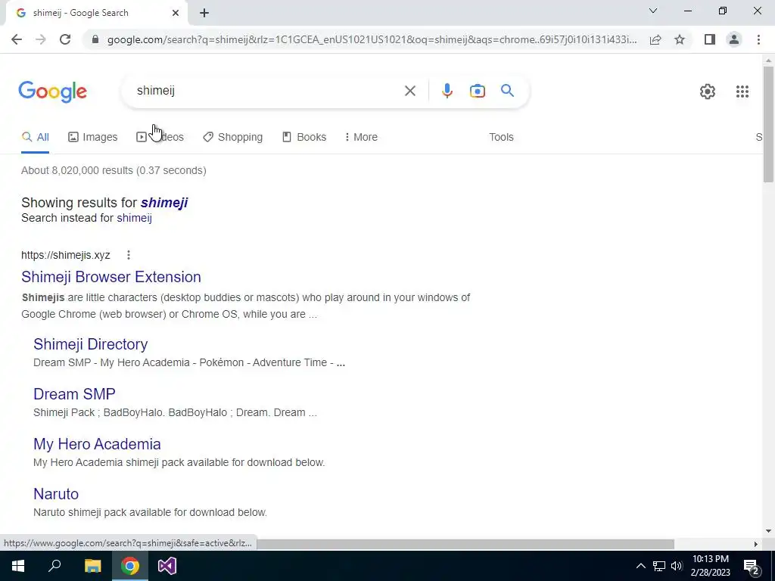Click the address bar URL
775x581 pixels.
tap(372, 39)
